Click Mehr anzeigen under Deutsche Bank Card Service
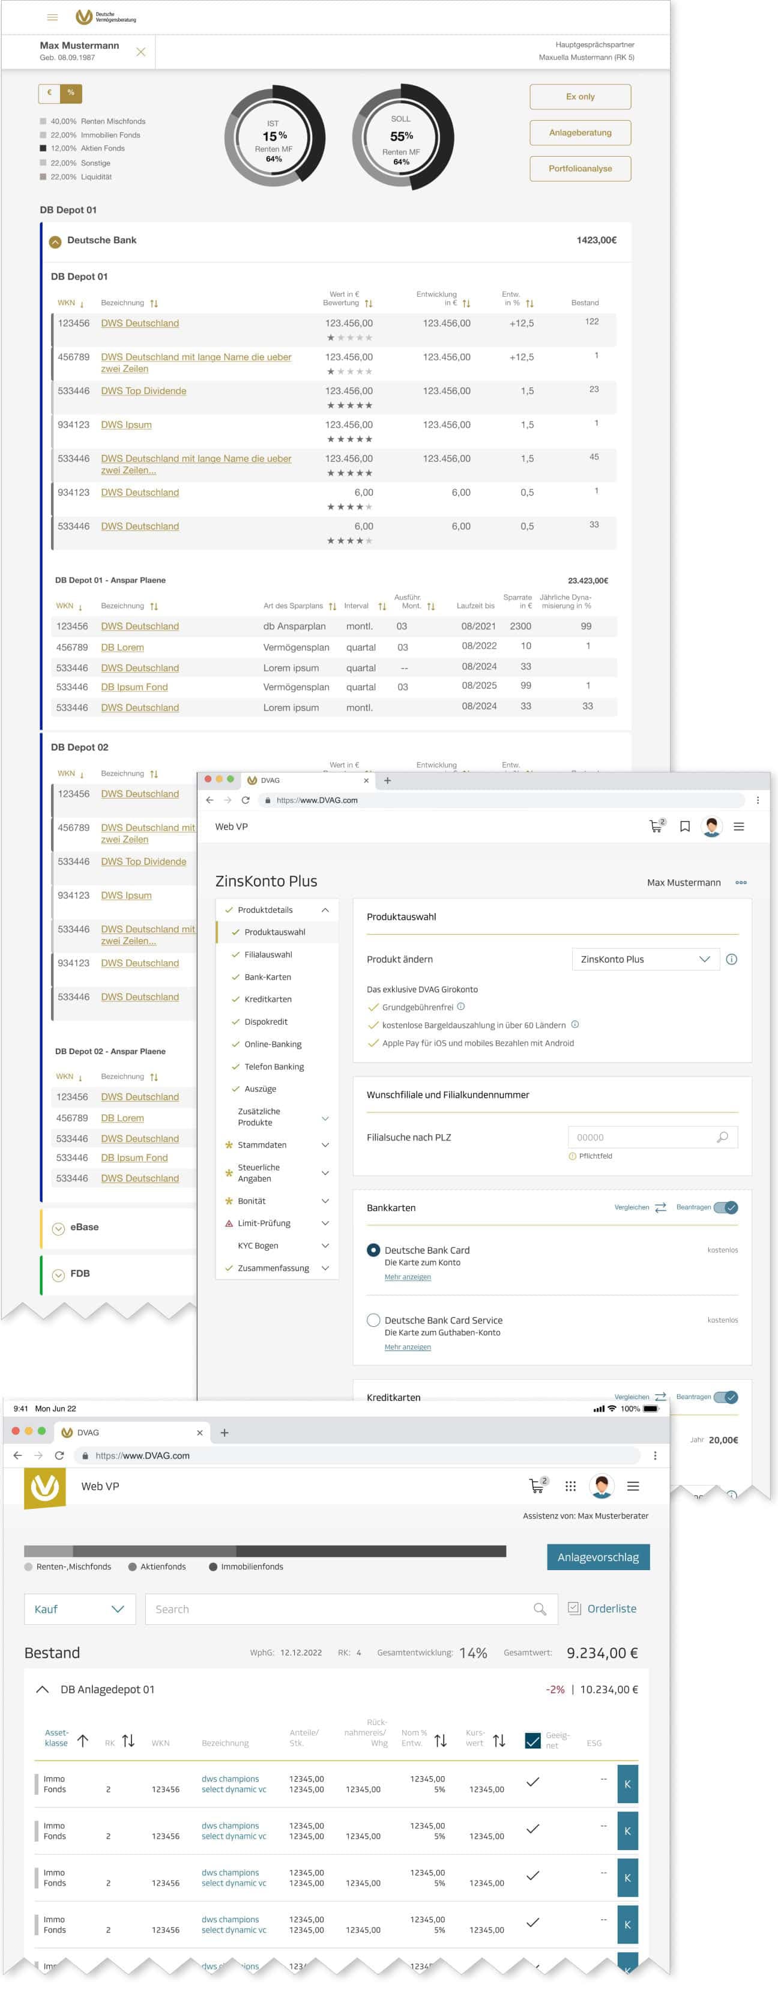Screen dimensions: 778x1990 pos(408,1347)
